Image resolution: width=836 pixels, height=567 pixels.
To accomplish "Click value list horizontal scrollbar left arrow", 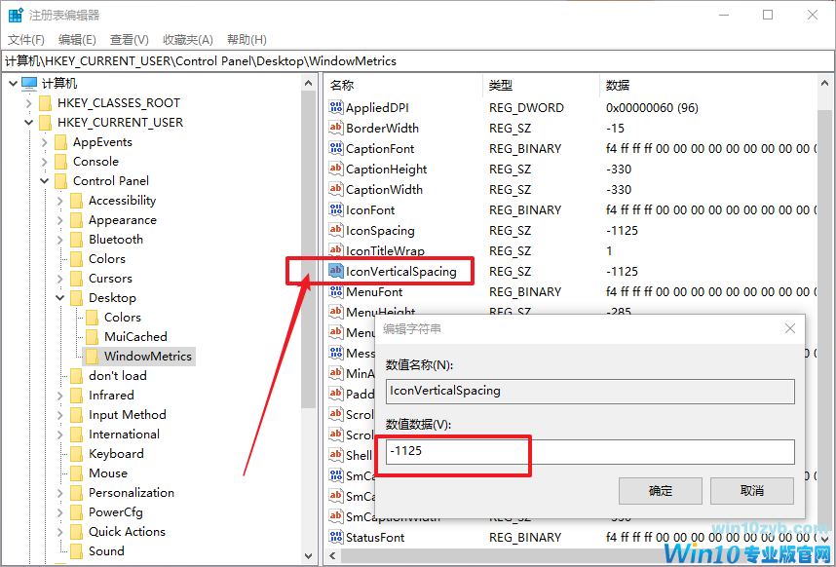I will 332,556.
